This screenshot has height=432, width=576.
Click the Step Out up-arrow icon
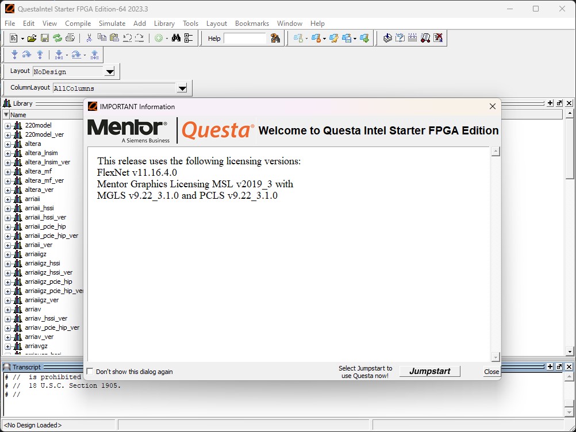pyautogui.click(x=40, y=55)
